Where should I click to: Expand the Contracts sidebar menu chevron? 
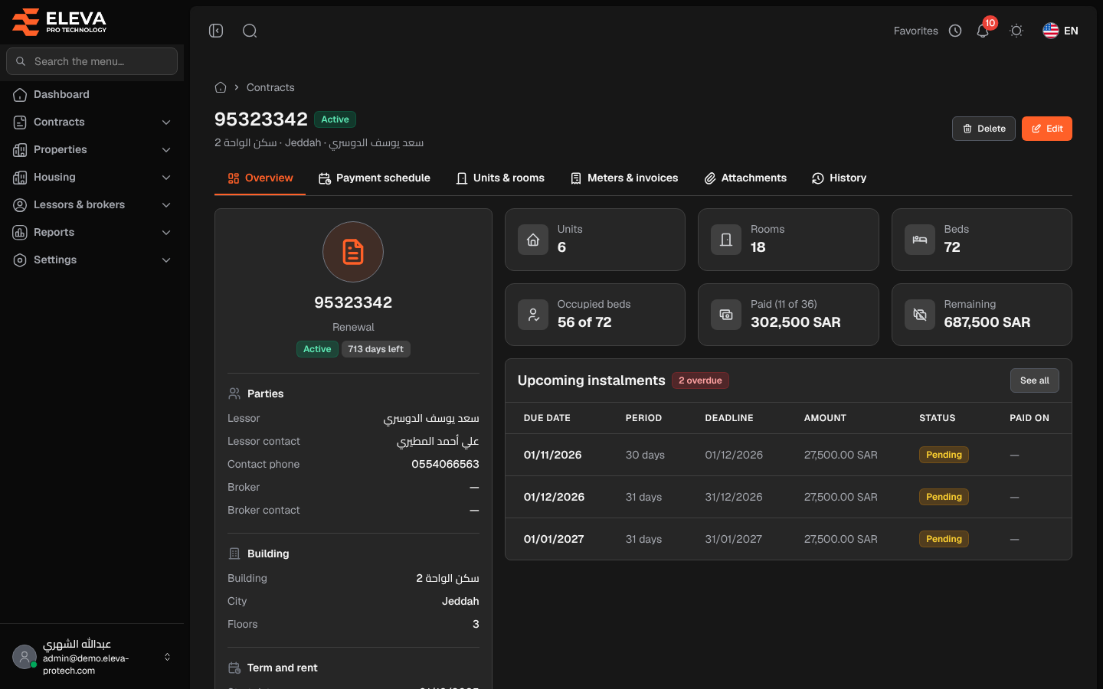click(x=166, y=122)
